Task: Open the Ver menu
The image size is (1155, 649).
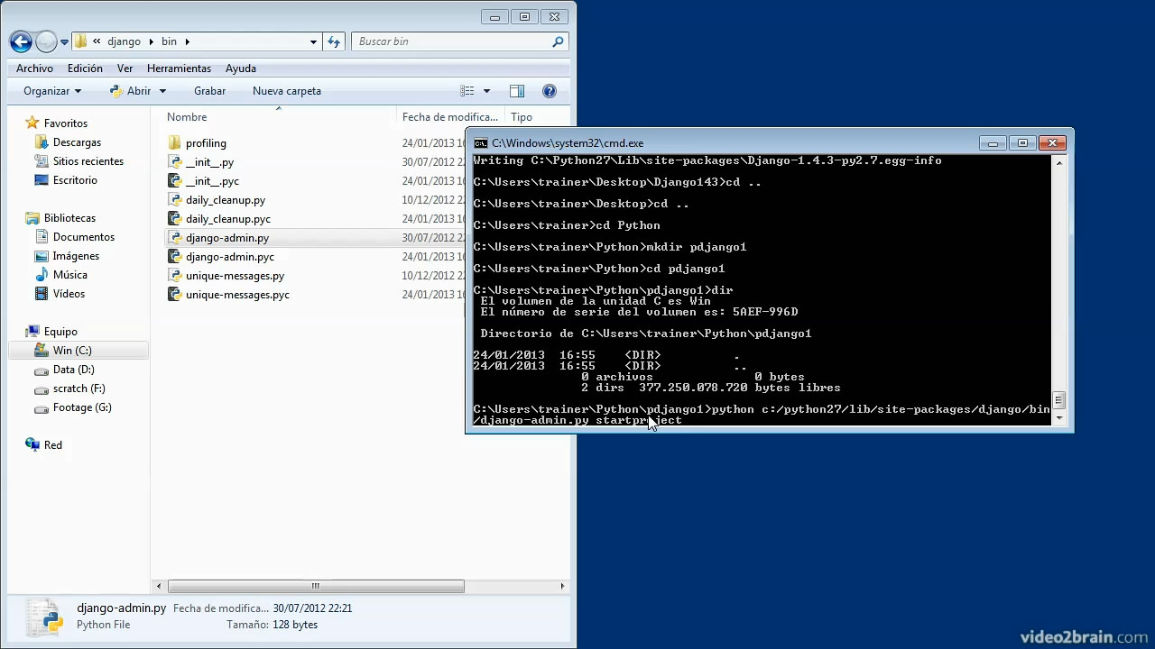Action: pyautogui.click(x=125, y=69)
